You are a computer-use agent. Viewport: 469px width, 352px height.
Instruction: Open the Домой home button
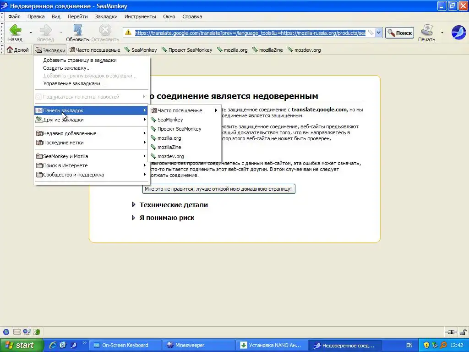(x=18, y=49)
